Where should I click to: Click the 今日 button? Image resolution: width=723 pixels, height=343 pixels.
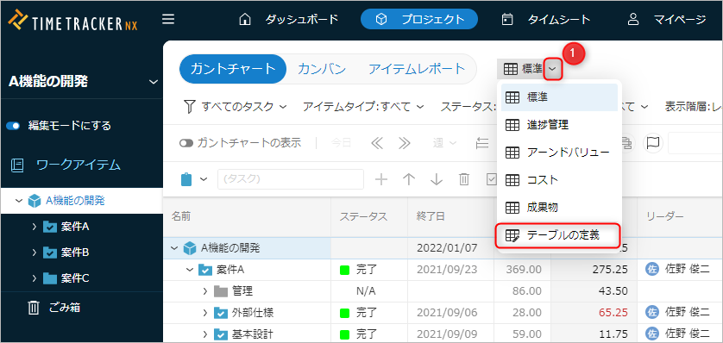pyautogui.click(x=341, y=143)
